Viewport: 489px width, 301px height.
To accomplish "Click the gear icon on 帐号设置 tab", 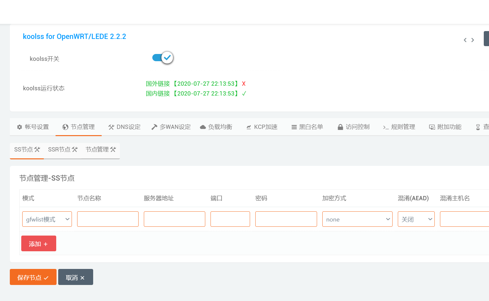I will [x=19, y=127].
